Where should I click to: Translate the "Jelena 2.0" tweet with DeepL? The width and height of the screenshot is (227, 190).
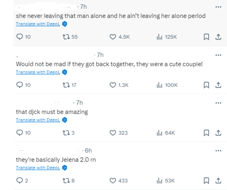coord(38,168)
